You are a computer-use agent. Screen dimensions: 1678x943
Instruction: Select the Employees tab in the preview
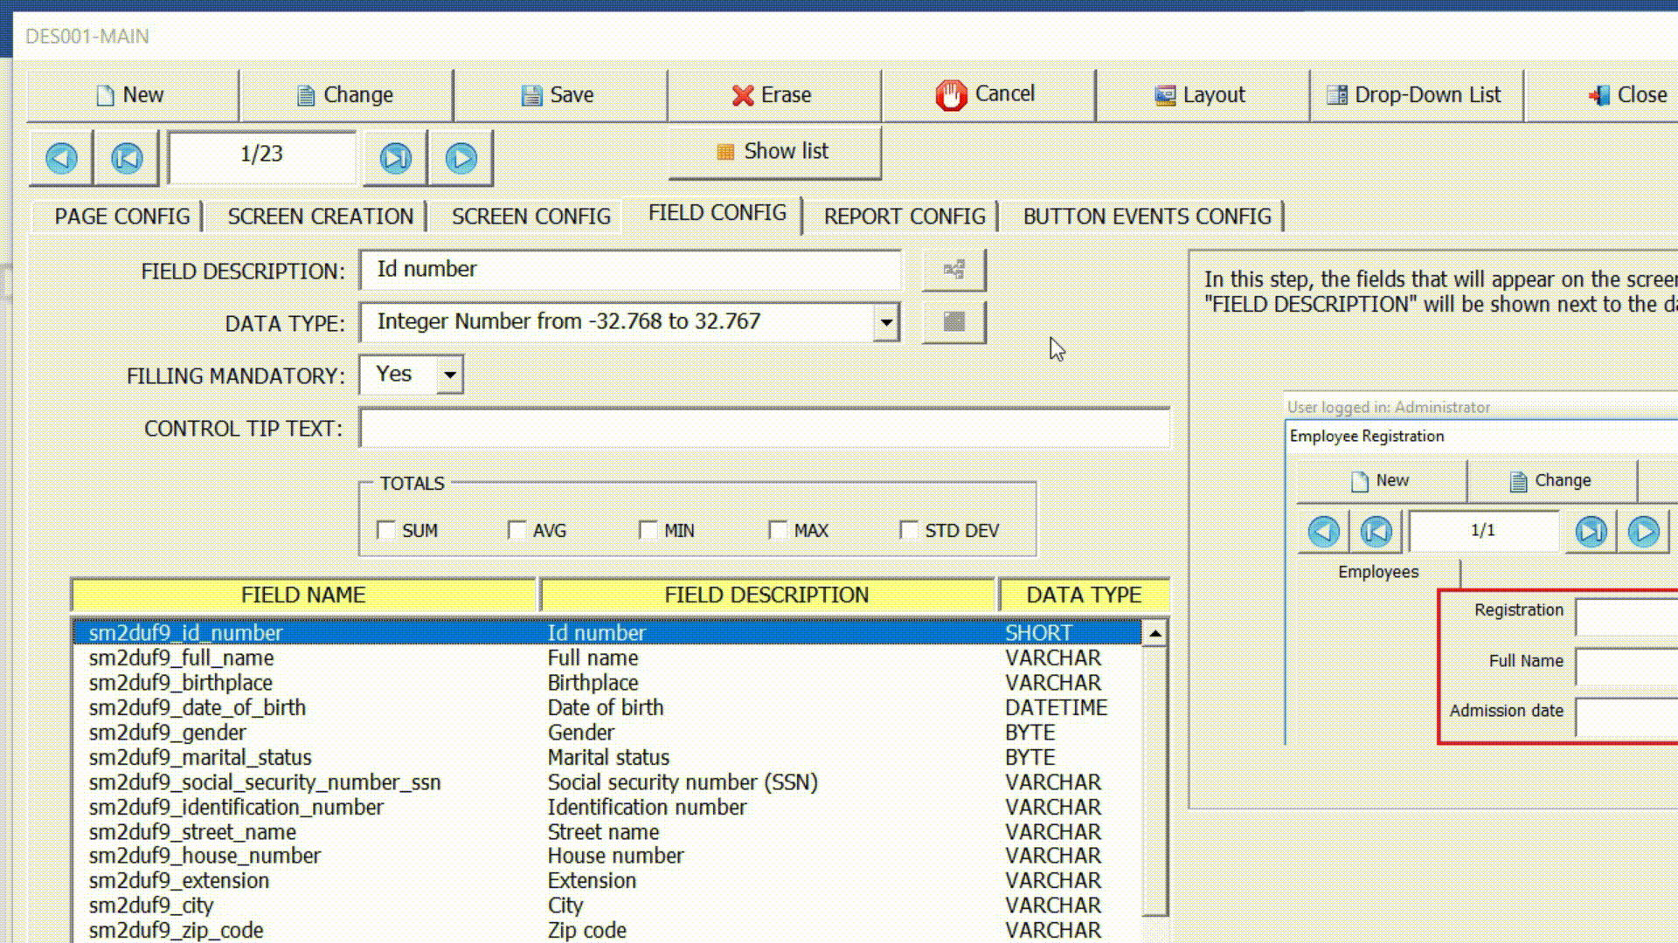tap(1378, 572)
